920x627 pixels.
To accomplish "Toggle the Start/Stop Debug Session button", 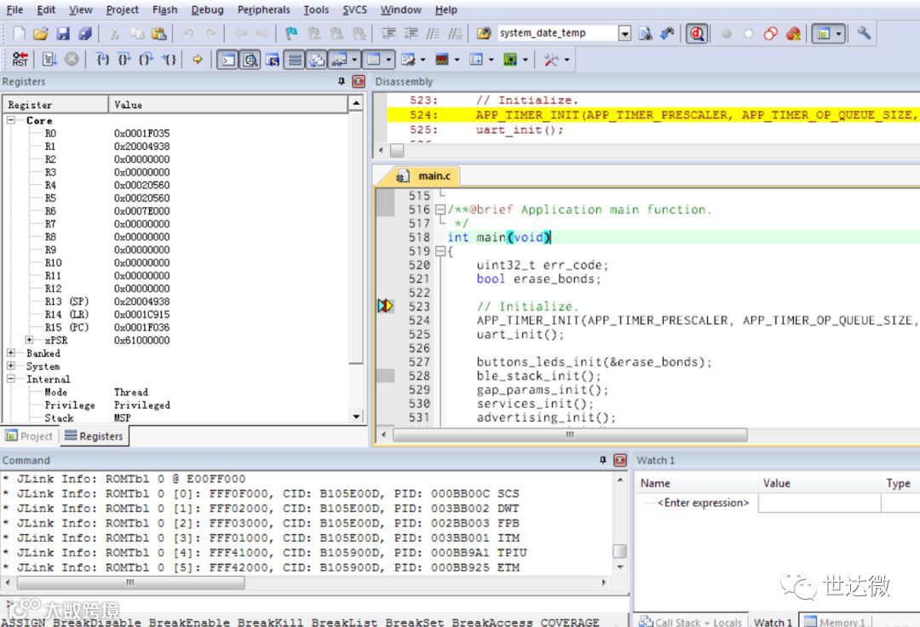I will 697,34.
